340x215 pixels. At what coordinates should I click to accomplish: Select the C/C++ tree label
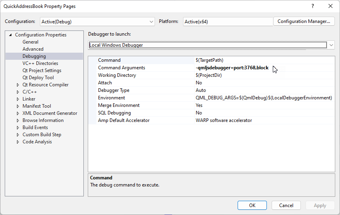(30, 92)
